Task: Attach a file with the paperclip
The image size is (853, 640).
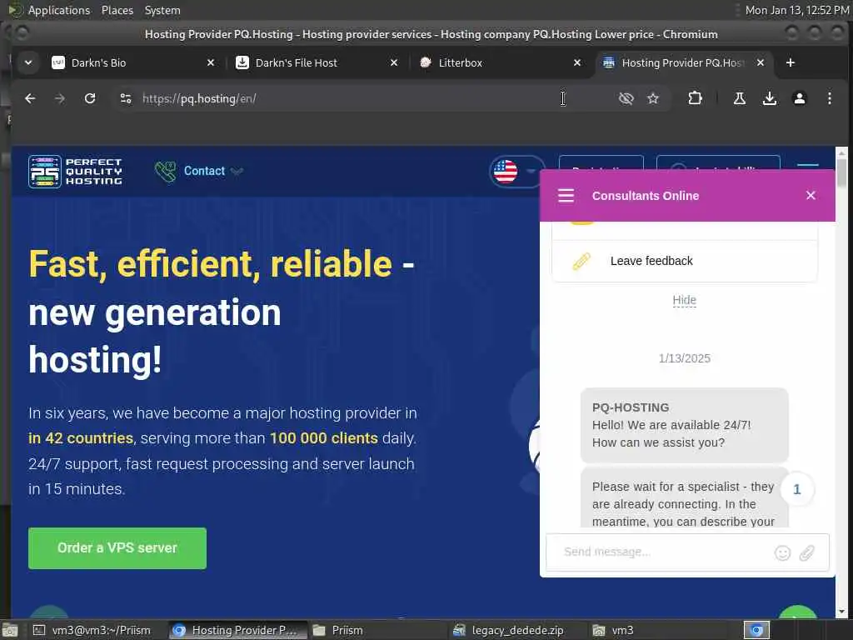Action: (806, 553)
